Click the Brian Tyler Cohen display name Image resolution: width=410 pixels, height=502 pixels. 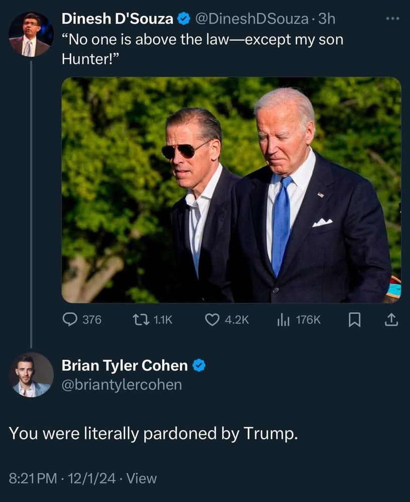pos(124,366)
